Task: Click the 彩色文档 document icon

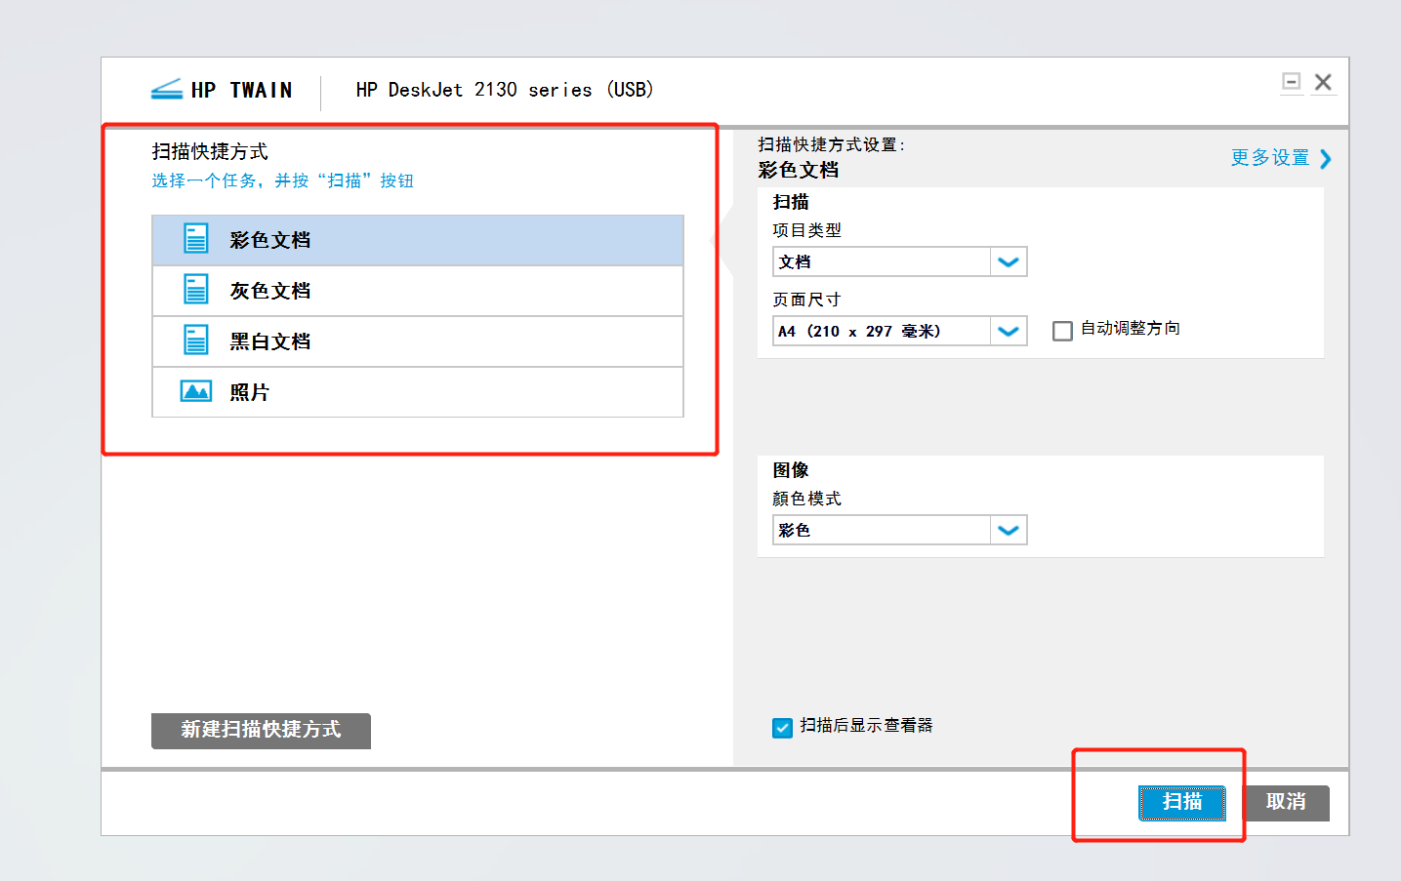Action: [196, 239]
